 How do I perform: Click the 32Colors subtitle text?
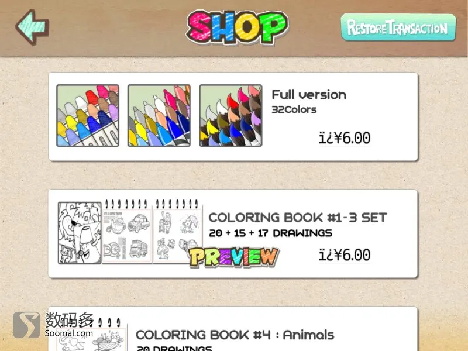coord(294,109)
